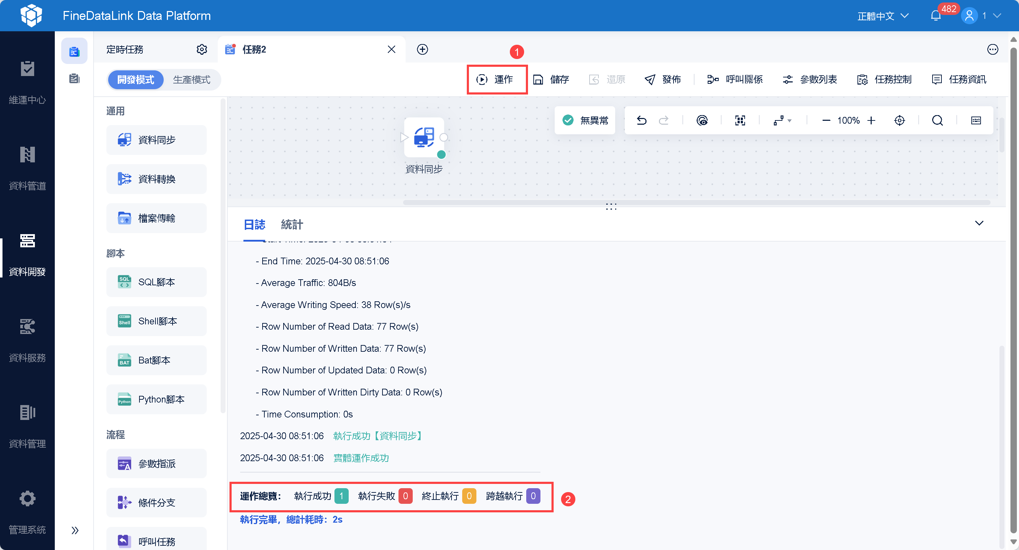Click the canvas search magnifier icon
Viewport: 1019px width, 550px height.
pyautogui.click(x=937, y=120)
